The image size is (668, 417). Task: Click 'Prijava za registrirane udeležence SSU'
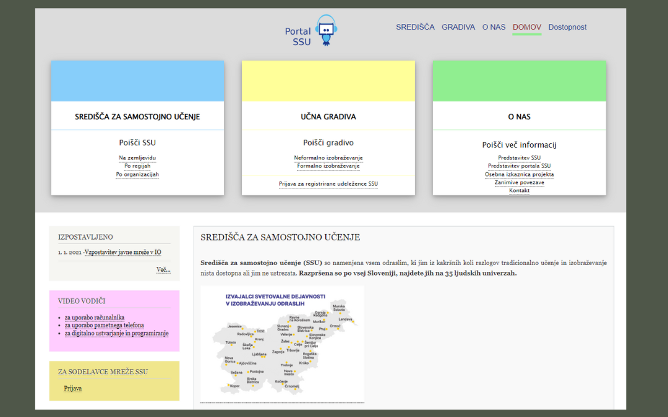click(328, 184)
